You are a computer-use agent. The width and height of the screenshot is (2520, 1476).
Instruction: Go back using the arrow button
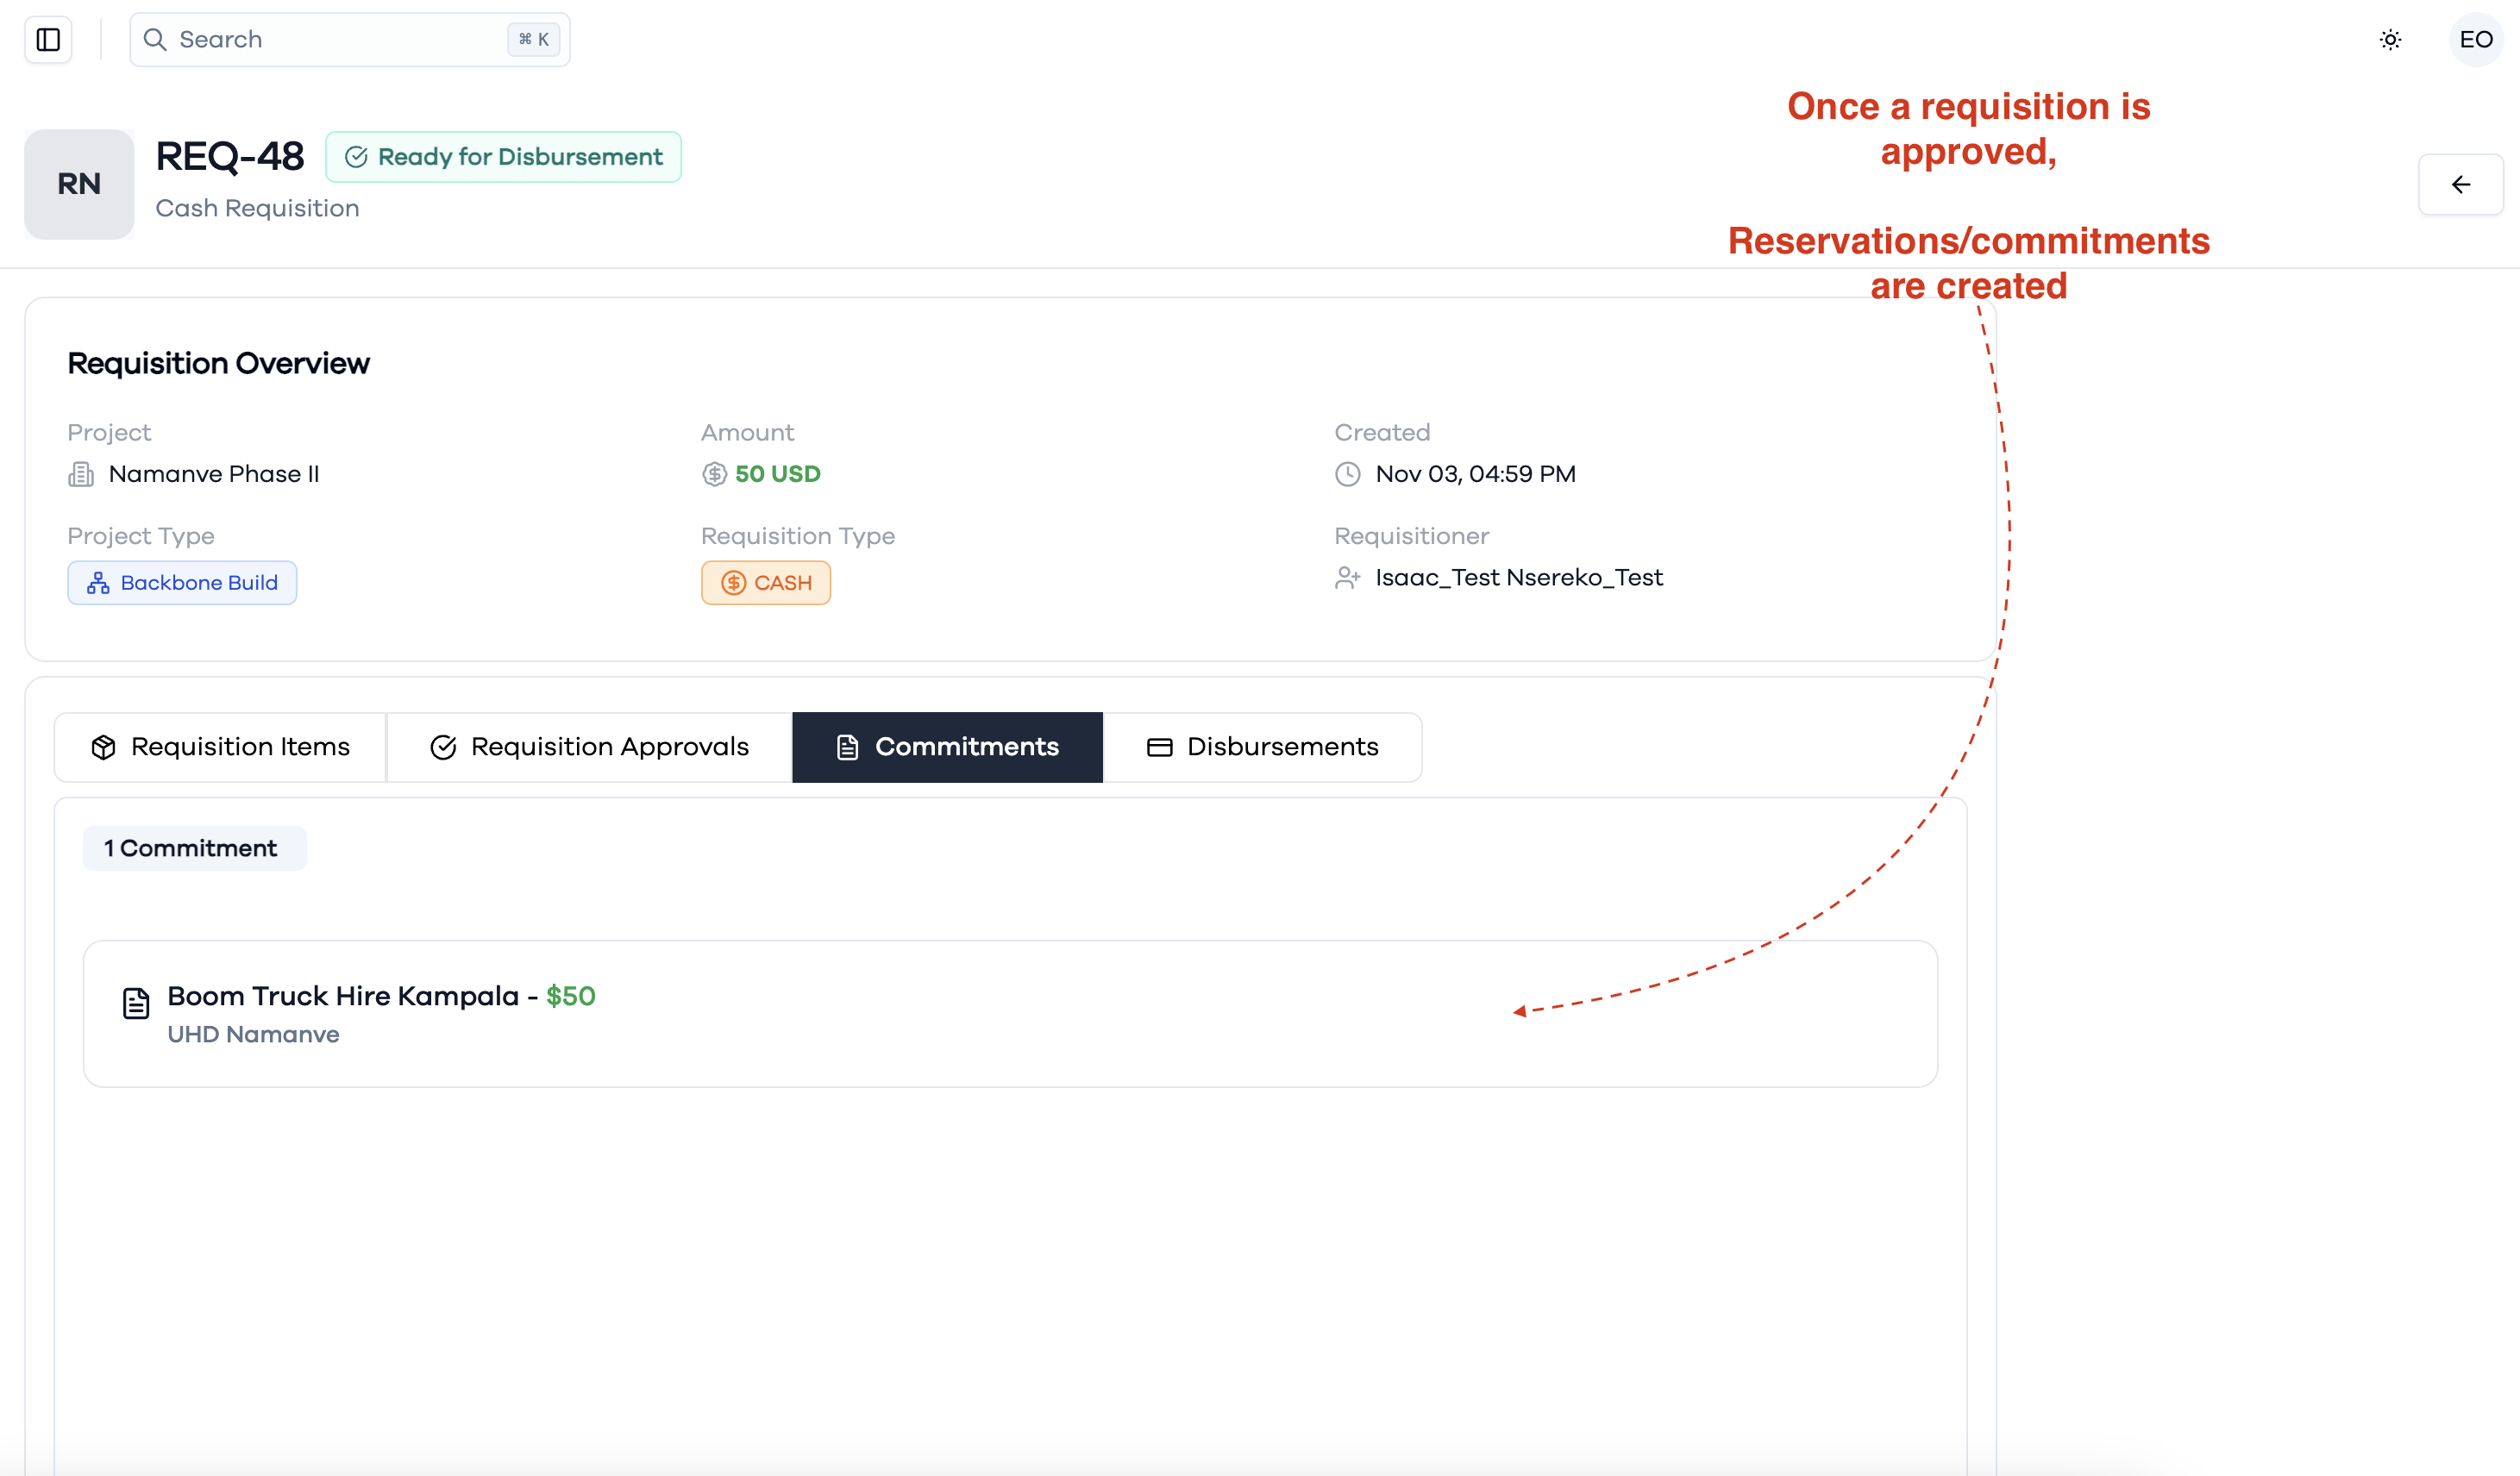pyautogui.click(x=2461, y=184)
